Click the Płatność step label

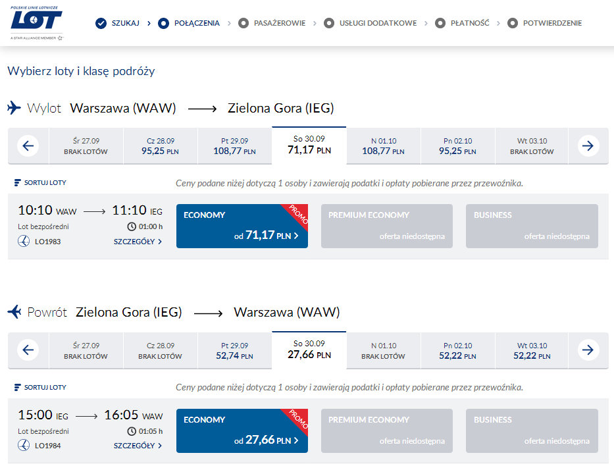pos(470,23)
